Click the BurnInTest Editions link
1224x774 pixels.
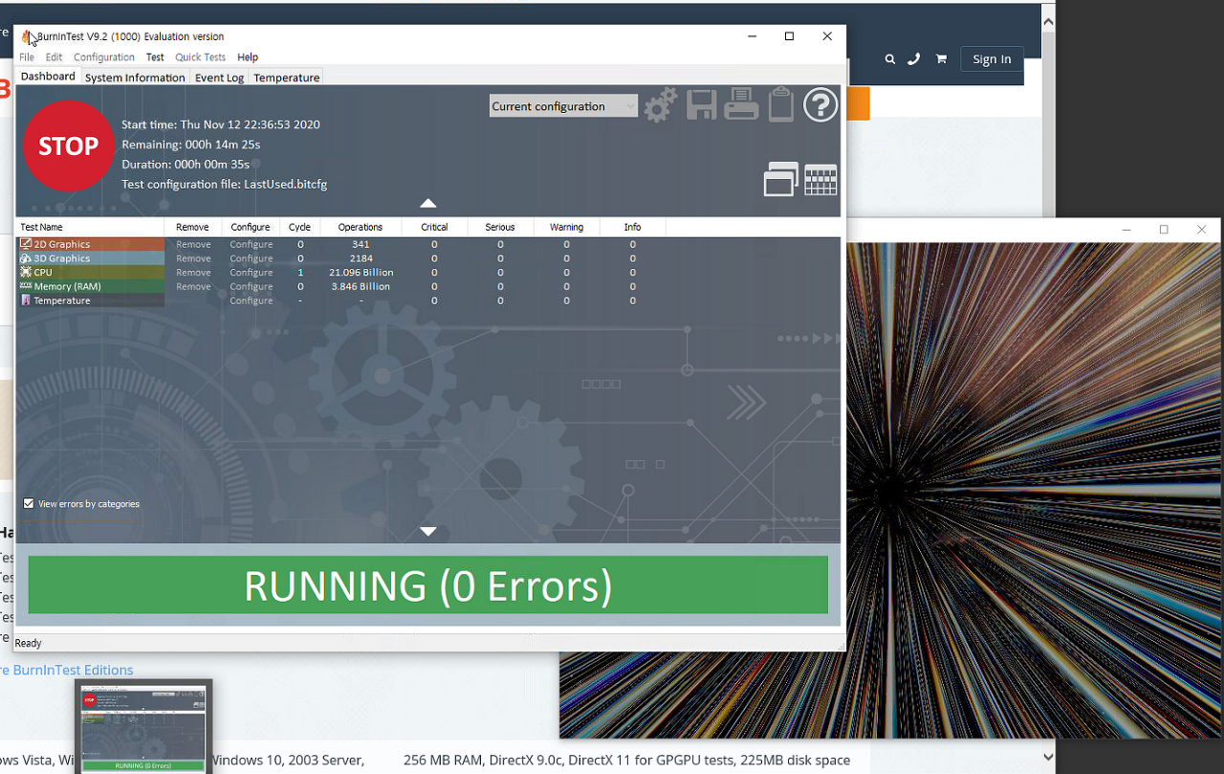pyautogui.click(x=74, y=670)
